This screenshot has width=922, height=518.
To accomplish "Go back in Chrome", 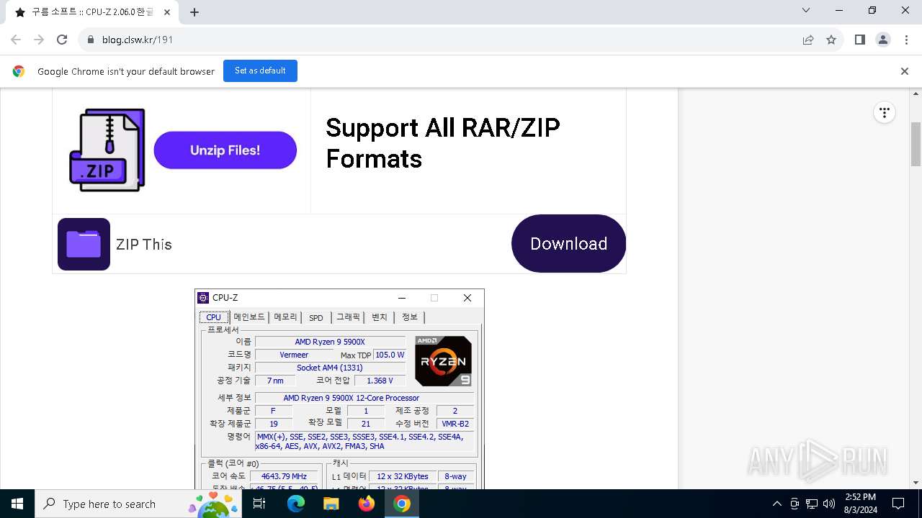I will tap(16, 40).
